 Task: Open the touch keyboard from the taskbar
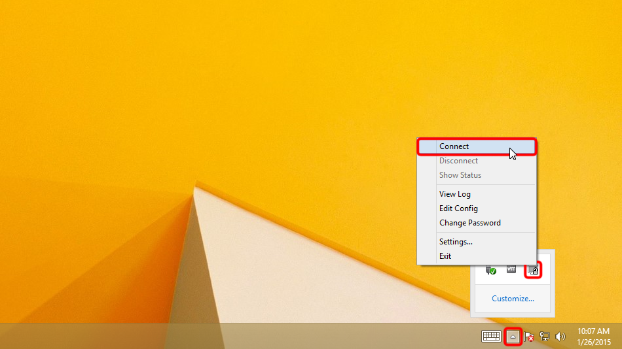pos(491,337)
